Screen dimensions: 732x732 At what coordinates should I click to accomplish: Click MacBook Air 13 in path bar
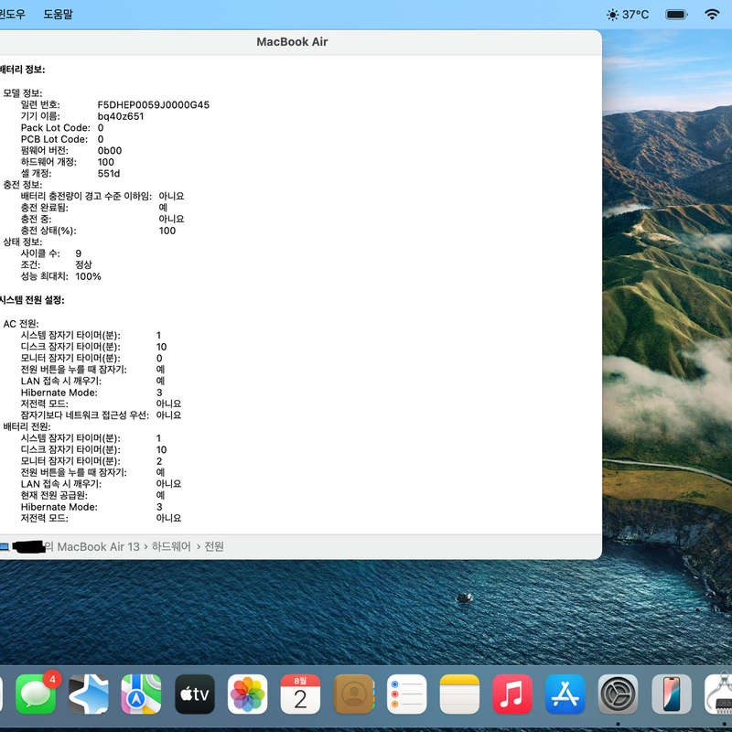pyautogui.click(x=98, y=546)
